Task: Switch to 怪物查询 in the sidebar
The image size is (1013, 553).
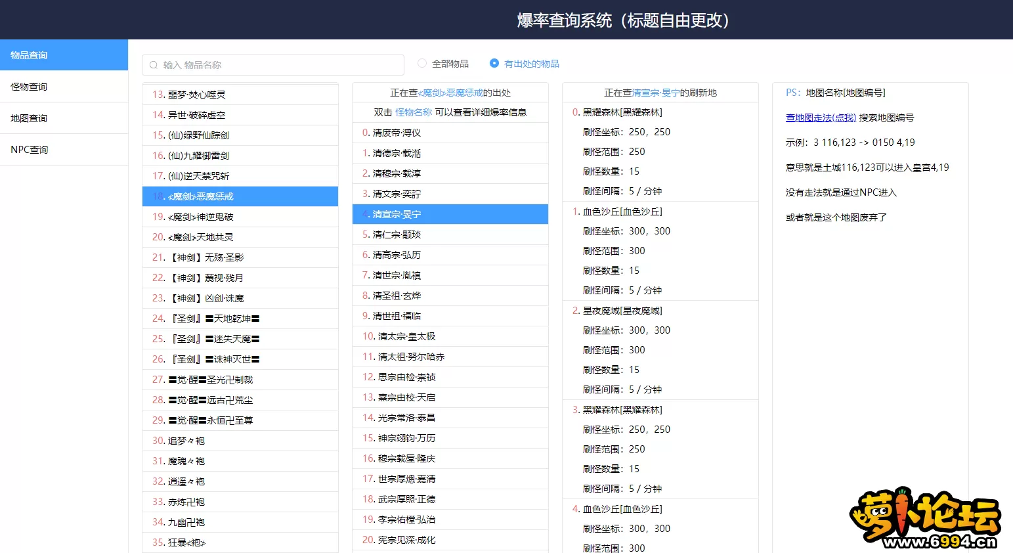Action: tap(64, 87)
